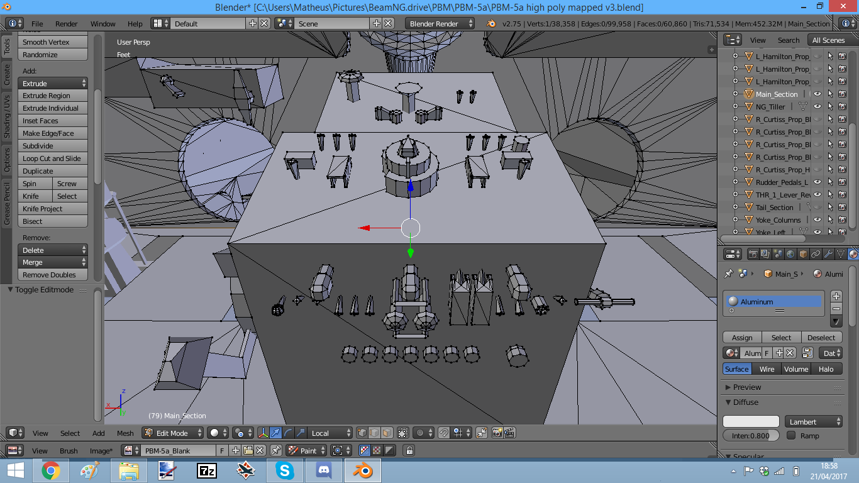Image resolution: width=859 pixels, height=483 pixels.
Task: Toggle manipulator axes widget button
Action: point(263,433)
